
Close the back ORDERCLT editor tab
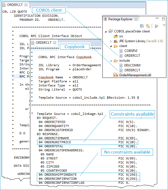(x=26, y=5)
